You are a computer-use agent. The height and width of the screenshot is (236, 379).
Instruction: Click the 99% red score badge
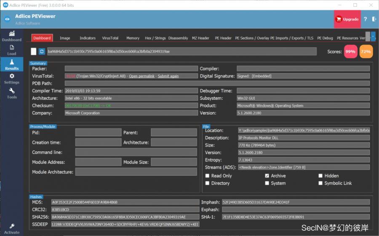coord(350,51)
